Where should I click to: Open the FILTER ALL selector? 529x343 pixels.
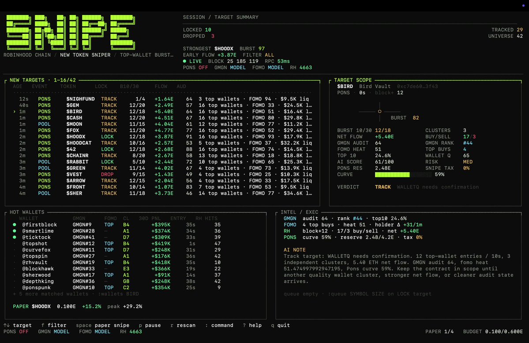(259, 55)
